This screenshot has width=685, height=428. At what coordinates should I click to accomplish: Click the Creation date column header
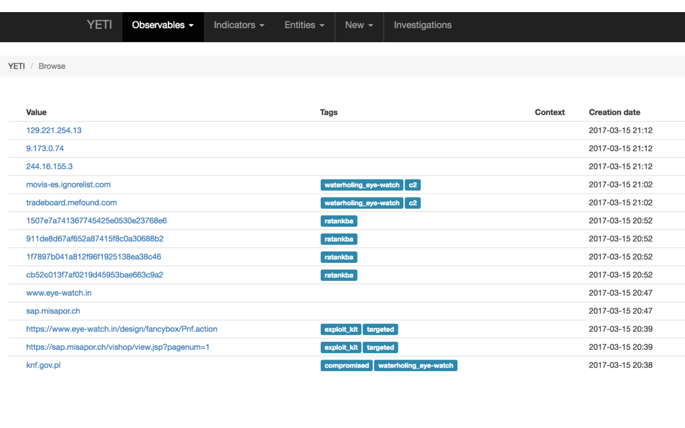click(x=614, y=112)
